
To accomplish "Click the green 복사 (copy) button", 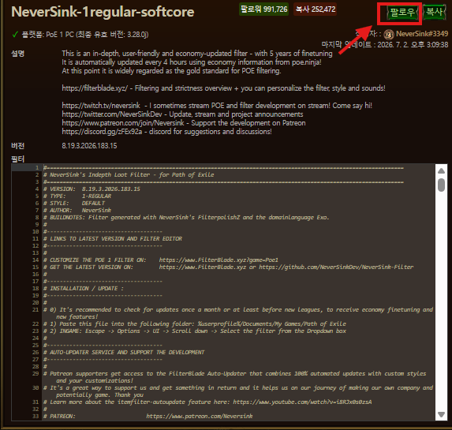I will pyautogui.click(x=434, y=12).
